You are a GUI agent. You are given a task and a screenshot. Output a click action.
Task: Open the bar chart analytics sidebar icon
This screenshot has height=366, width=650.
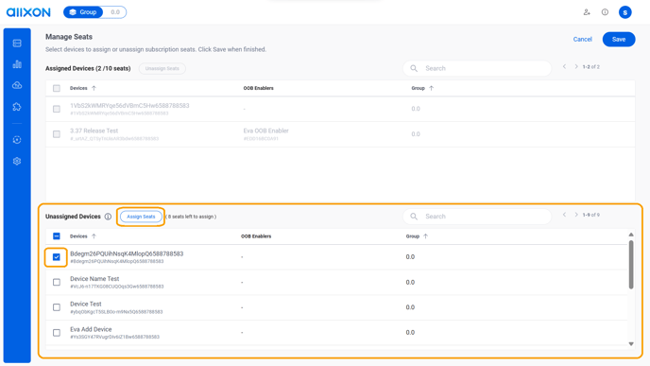click(x=17, y=64)
